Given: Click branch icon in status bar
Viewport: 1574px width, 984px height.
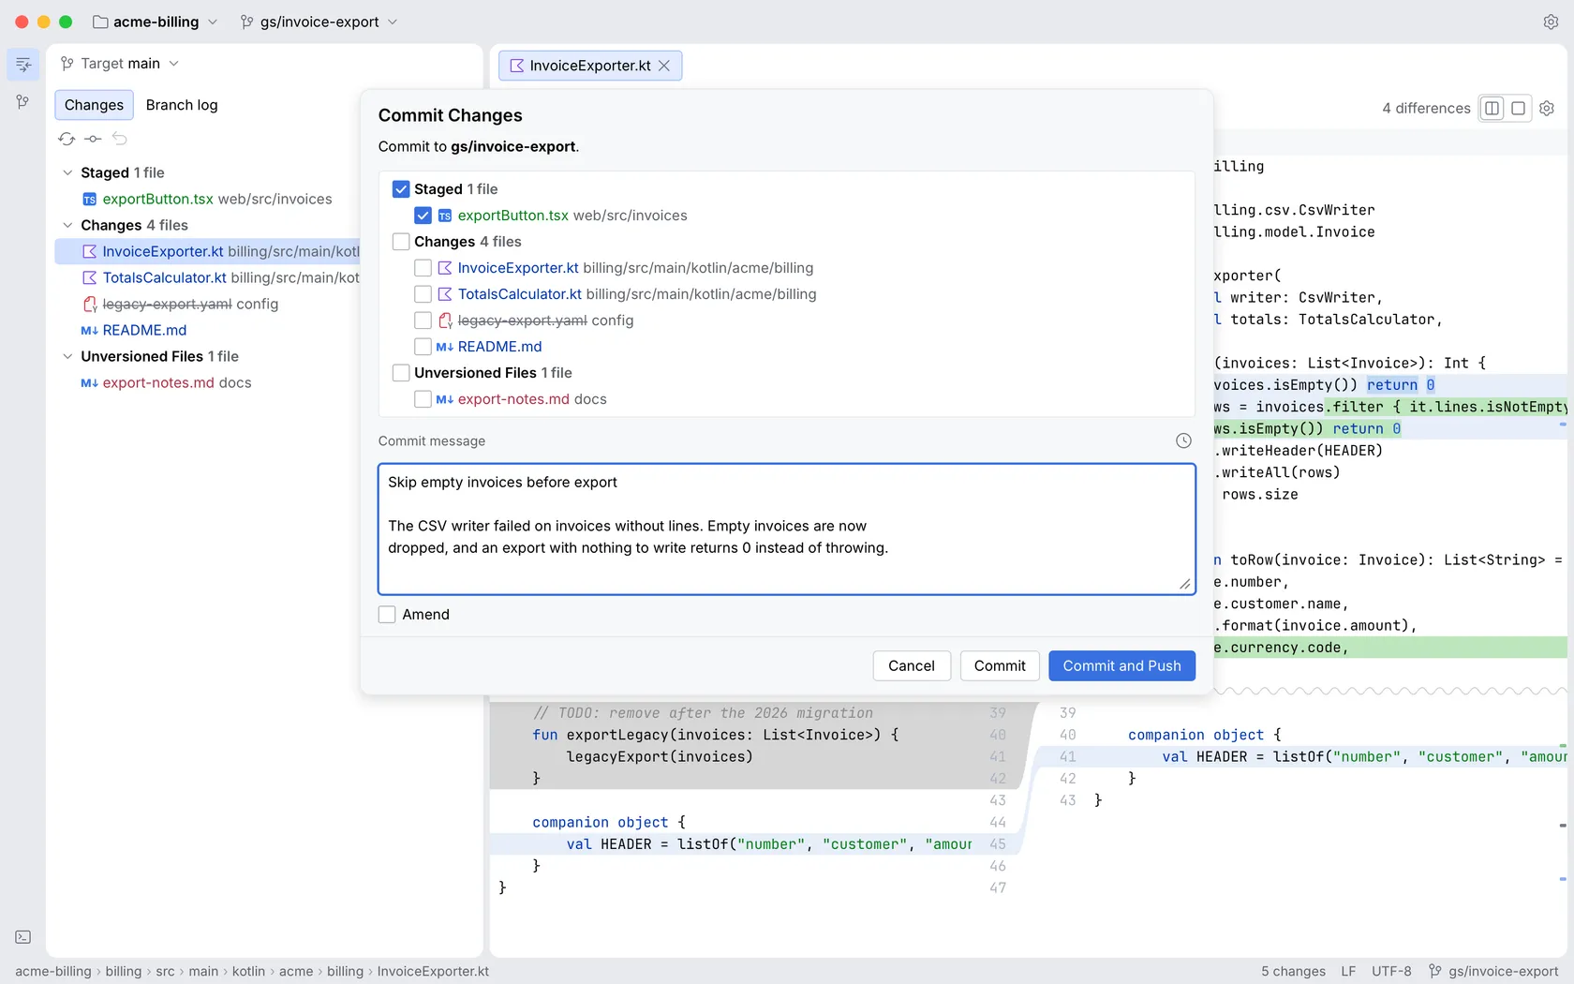Looking at the screenshot, I should click(1435, 971).
